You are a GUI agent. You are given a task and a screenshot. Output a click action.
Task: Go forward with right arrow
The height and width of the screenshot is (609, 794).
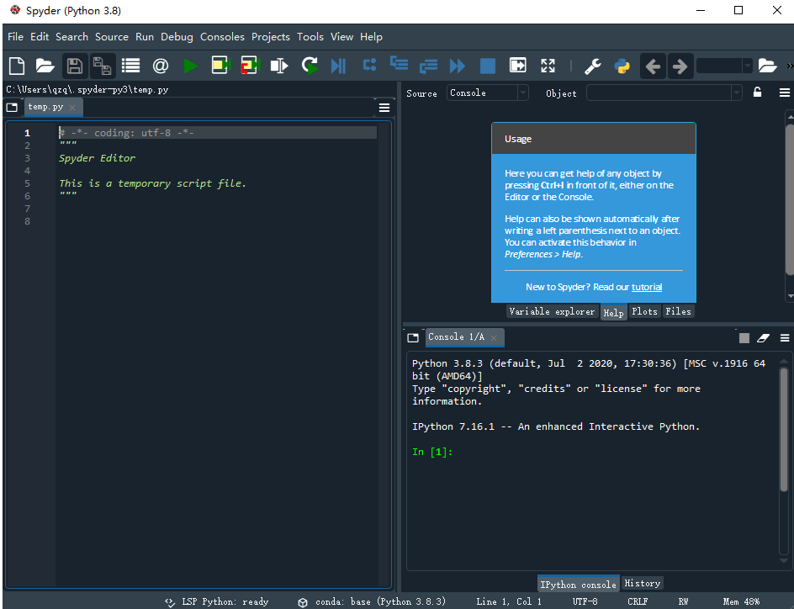pos(680,66)
